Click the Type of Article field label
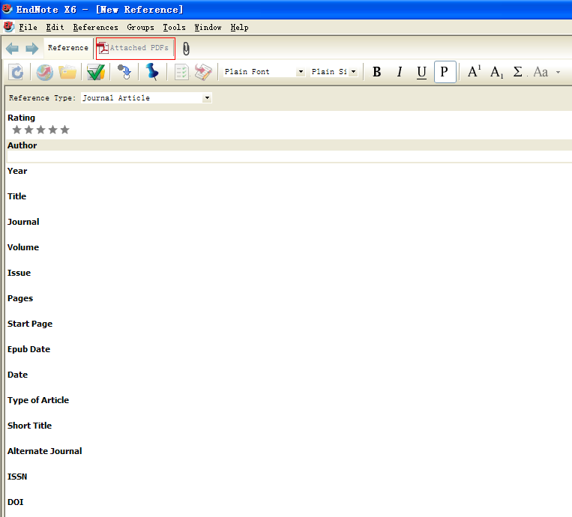This screenshot has width=572, height=517. point(38,400)
